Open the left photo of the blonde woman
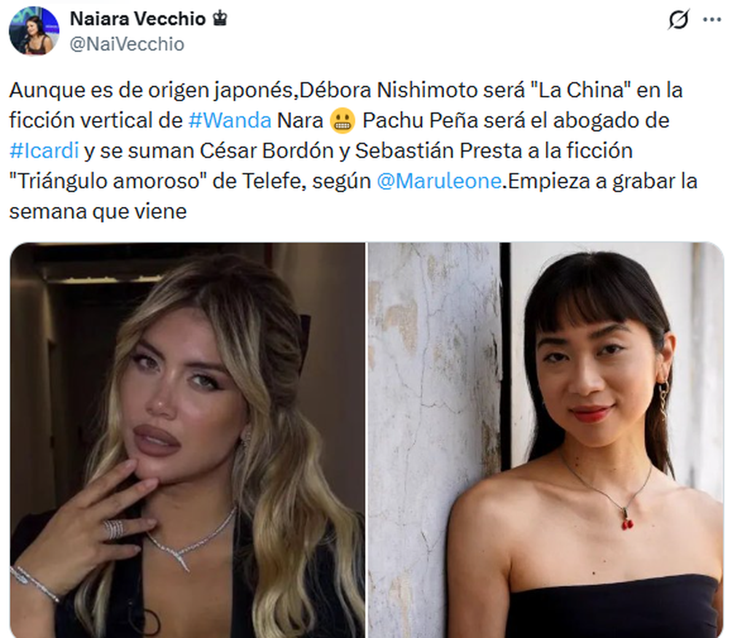This screenshot has height=638, width=737. coord(187,440)
